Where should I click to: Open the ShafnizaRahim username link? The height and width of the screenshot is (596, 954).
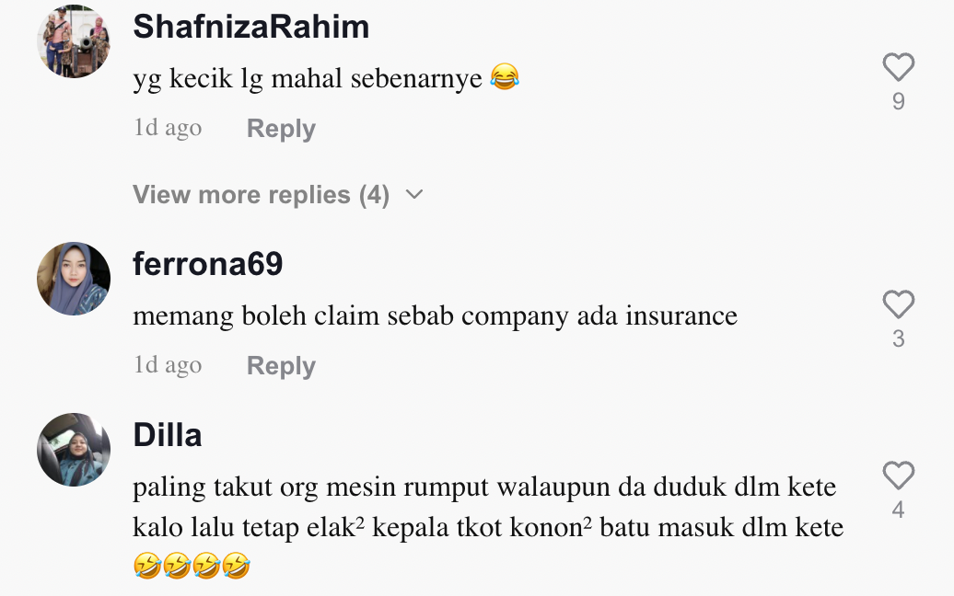(x=251, y=27)
